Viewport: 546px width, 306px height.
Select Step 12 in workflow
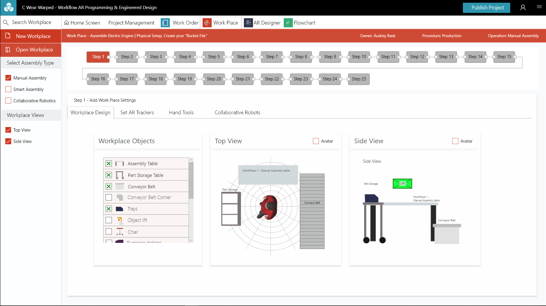(x=417, y=57)
